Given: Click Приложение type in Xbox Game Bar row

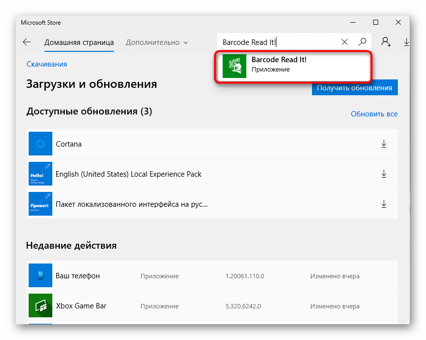Looking at the screenshot, I should pos(159,306).
